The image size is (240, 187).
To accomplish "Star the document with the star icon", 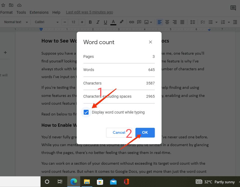I will coord(3,5).
